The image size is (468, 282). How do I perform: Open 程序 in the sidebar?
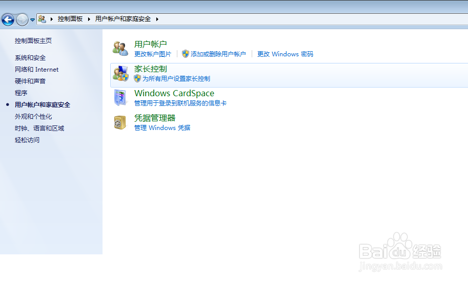(x=21, y=93)
